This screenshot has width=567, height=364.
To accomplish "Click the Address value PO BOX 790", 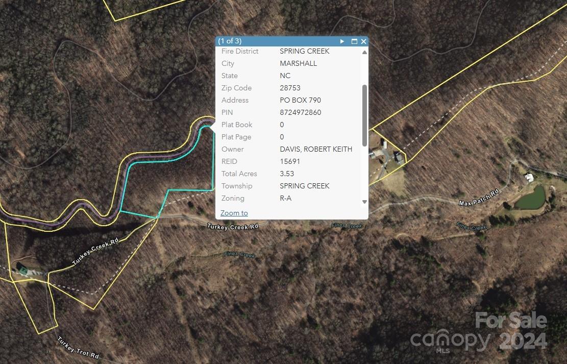I will point(301,100).
